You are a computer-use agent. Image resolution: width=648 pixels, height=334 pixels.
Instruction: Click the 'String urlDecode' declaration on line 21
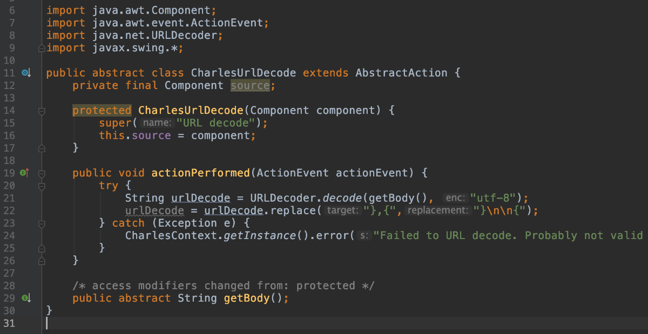[178, 198]
